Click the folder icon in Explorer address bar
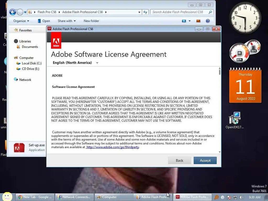The width and height of the screenshot is (268, 201). (30, 12)
